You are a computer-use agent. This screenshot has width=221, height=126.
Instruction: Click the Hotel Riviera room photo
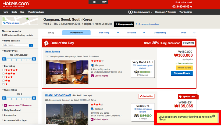[67, 72]
